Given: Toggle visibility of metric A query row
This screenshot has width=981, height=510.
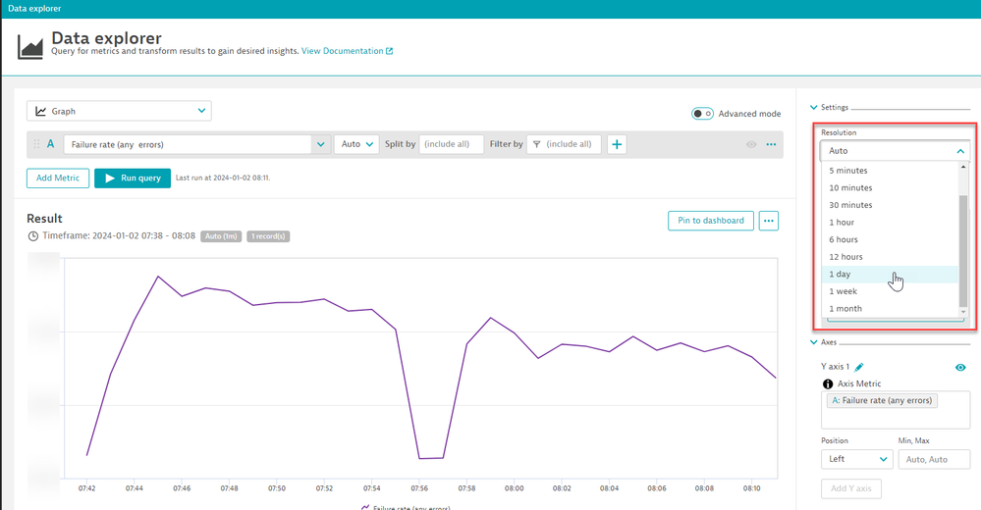Looking at the screenshot, I should [751, 144].
